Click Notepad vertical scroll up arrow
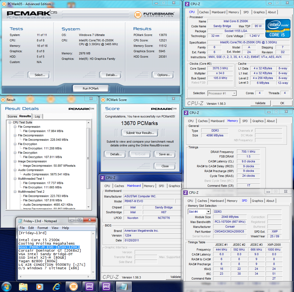Screen dimensions: 294x292 (x=93, y=234)
